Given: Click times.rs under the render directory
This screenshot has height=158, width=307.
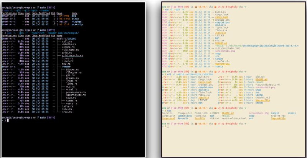Looking at the screenshot, I should coord(72,100).
